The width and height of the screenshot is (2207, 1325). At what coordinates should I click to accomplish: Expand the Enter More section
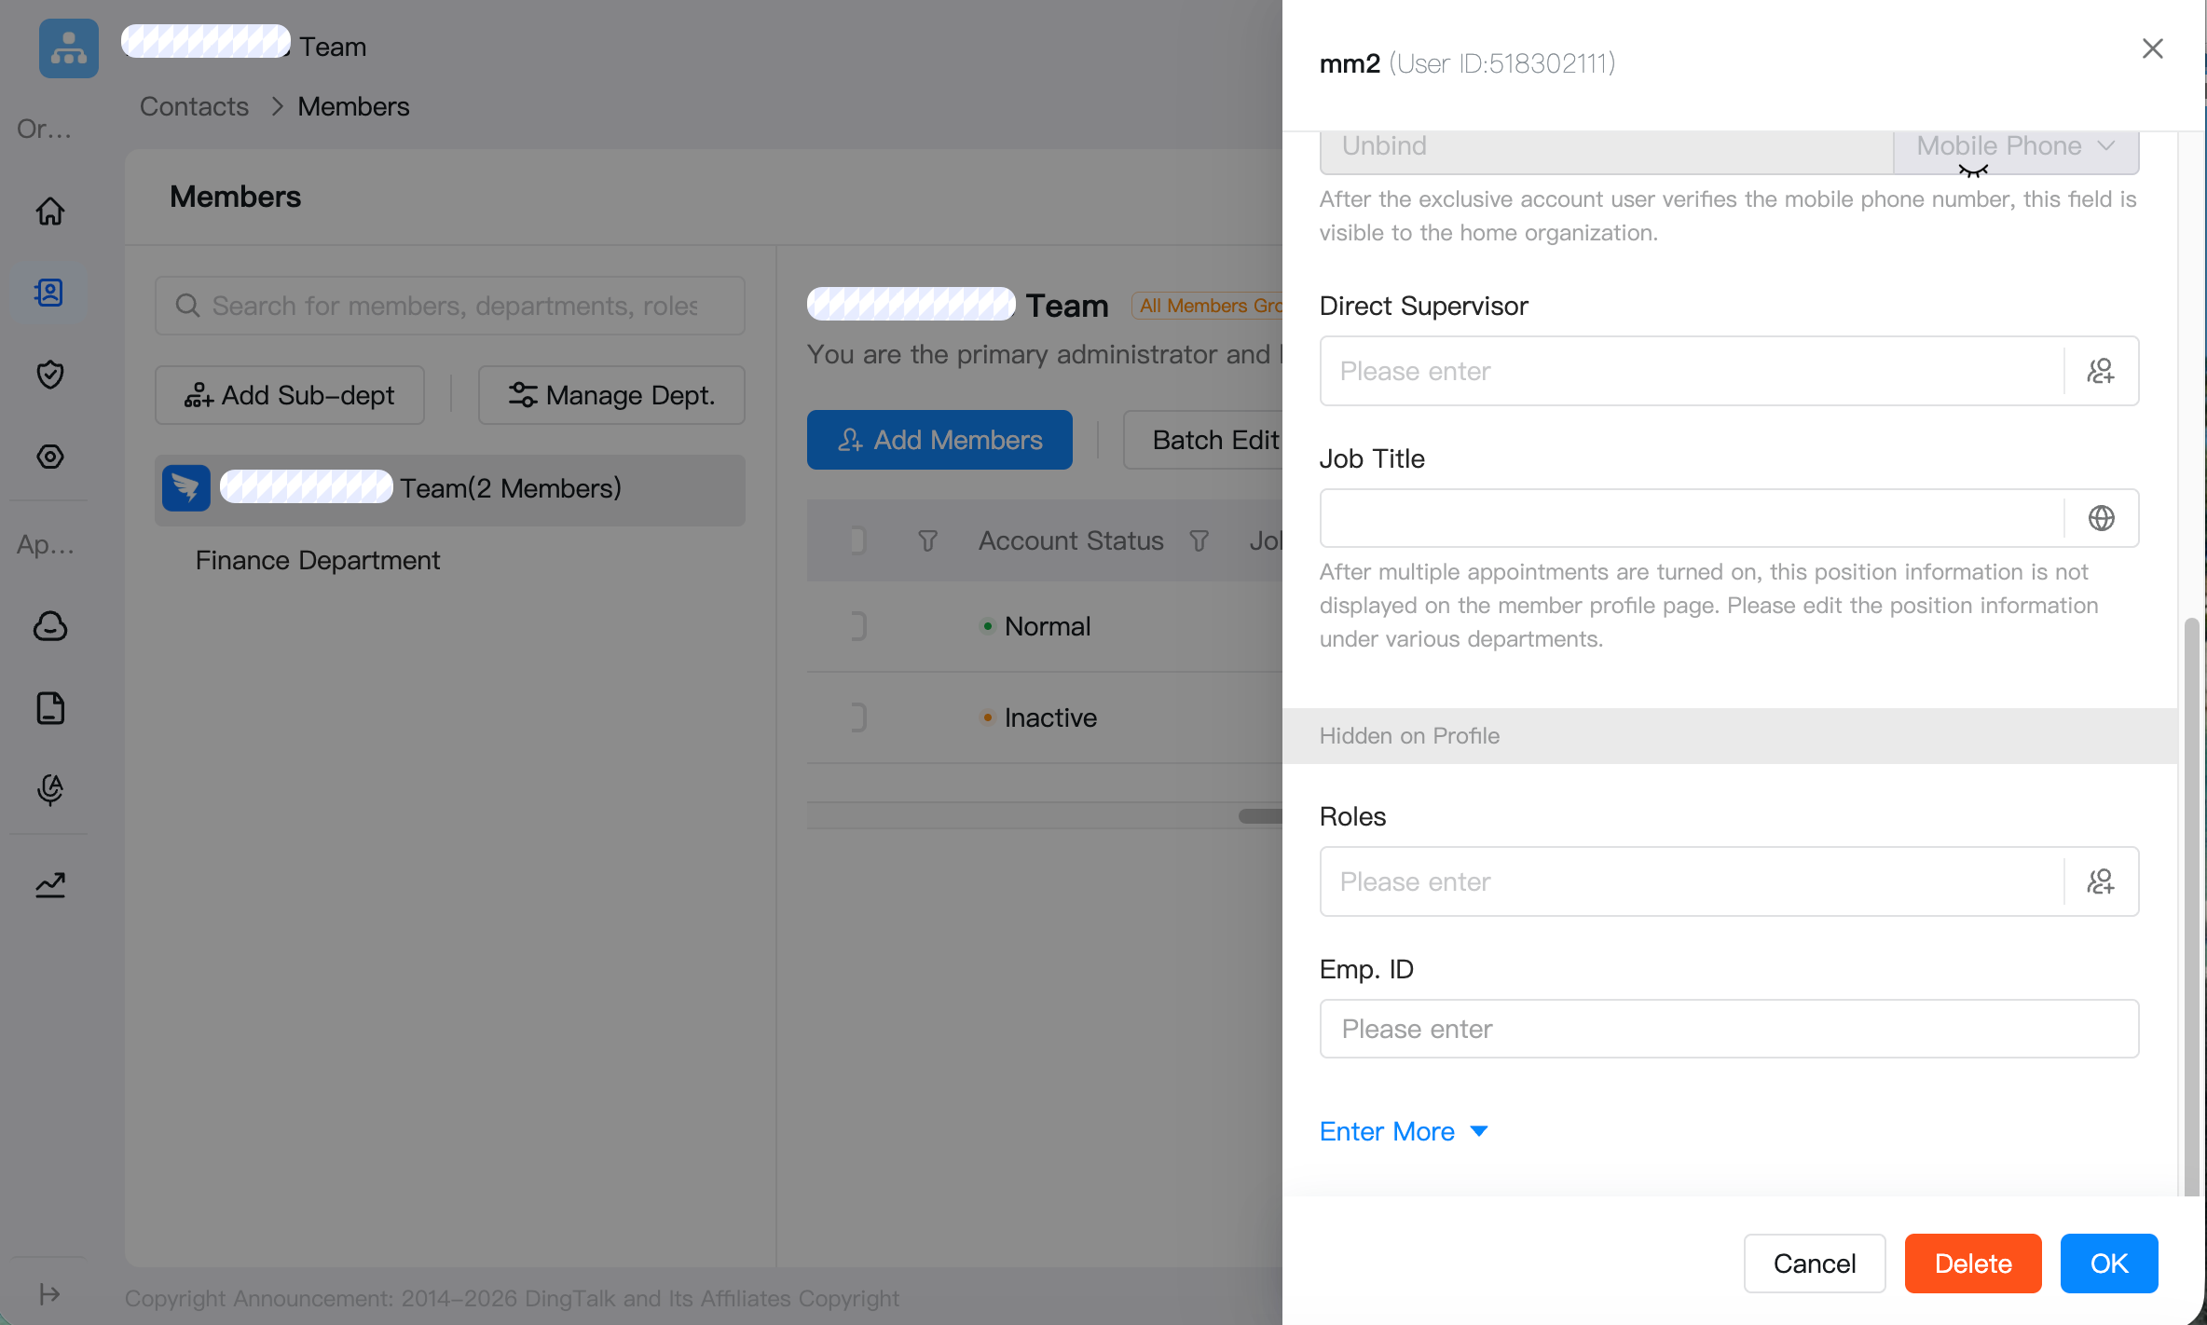[1404, 1131]
